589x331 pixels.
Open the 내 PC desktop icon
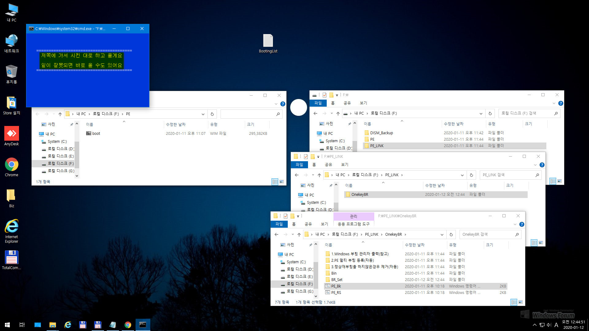point(12,13)
